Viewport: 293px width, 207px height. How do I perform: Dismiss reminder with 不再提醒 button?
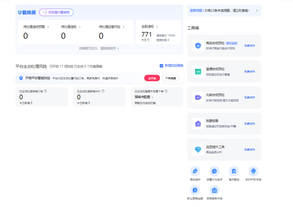click(170, 78)
